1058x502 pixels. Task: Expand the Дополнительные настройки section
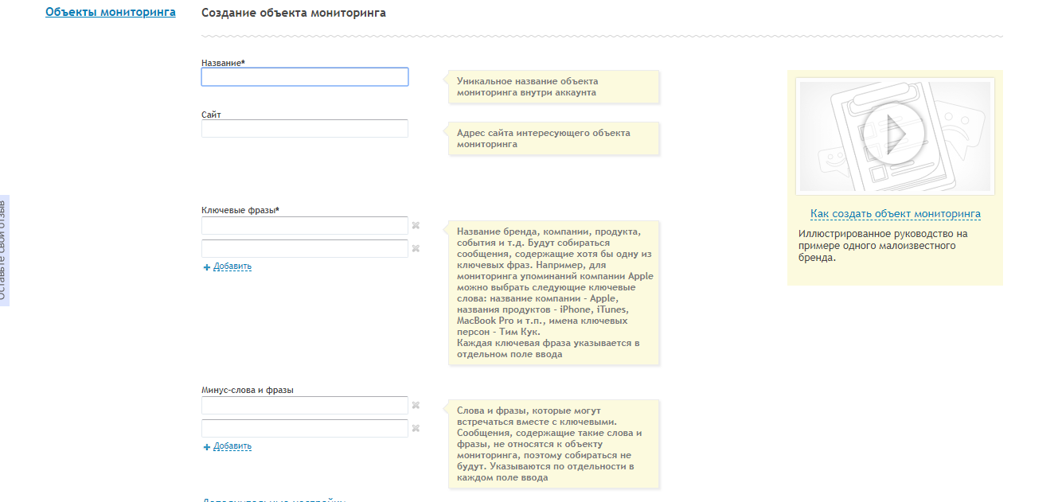[275, 500]
